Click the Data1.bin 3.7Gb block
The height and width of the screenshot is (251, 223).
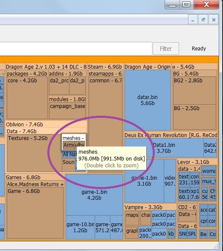point(164,148)
